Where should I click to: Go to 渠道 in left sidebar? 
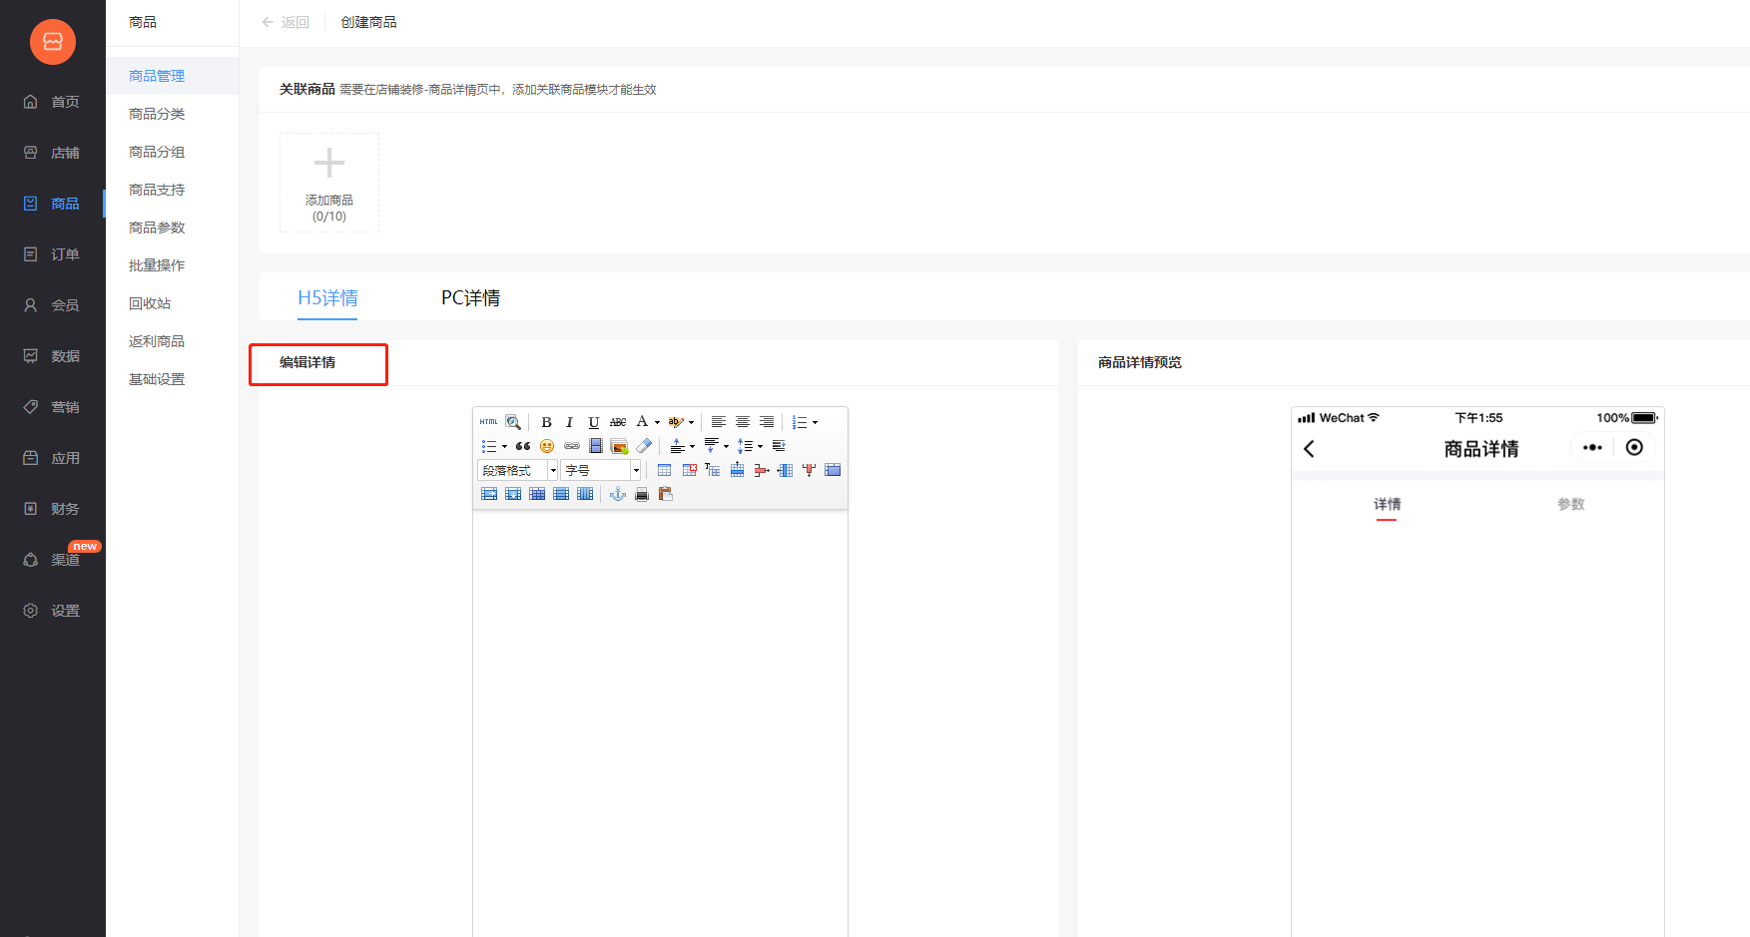pyautogui.click(x=52, y=560)
